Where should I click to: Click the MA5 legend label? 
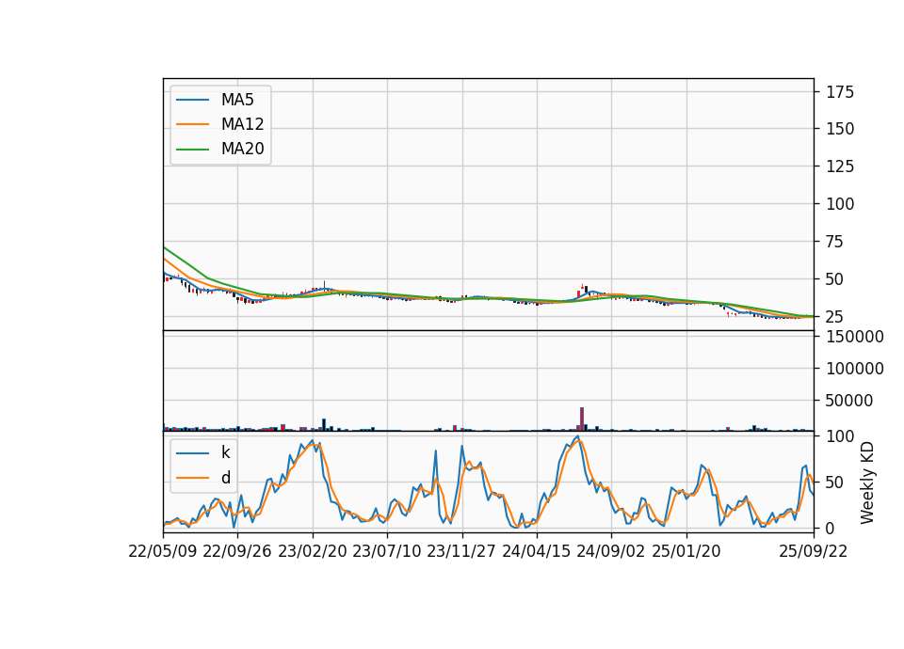point(237,100)
